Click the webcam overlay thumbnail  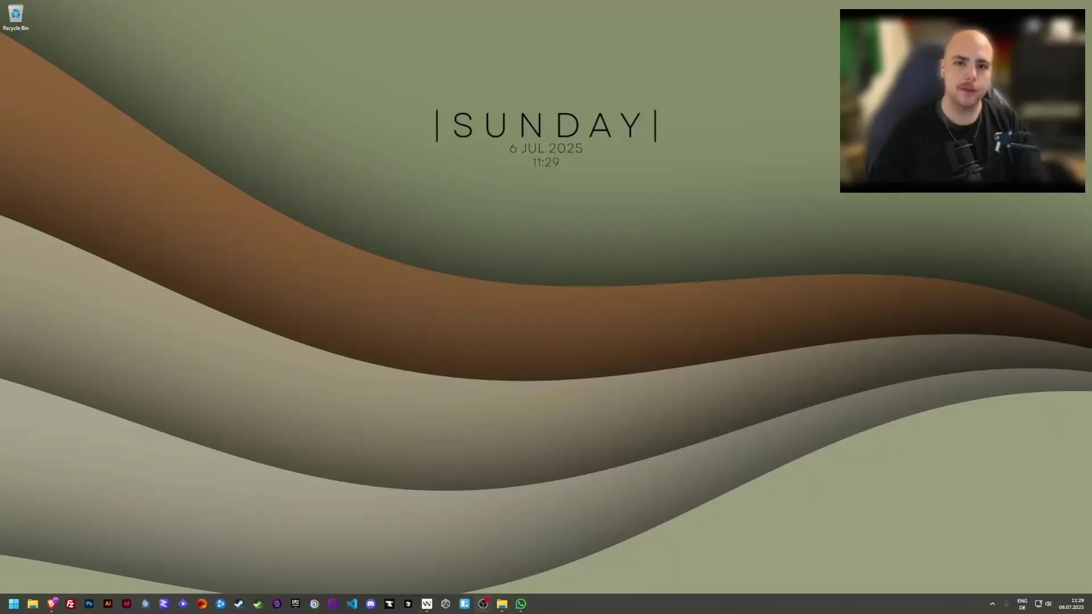click(x=962, y=101)
